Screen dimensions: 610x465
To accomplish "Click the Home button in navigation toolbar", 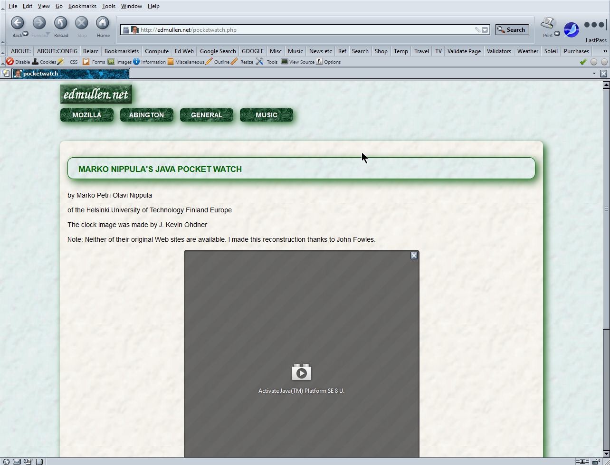I will [x=103, y=27].
